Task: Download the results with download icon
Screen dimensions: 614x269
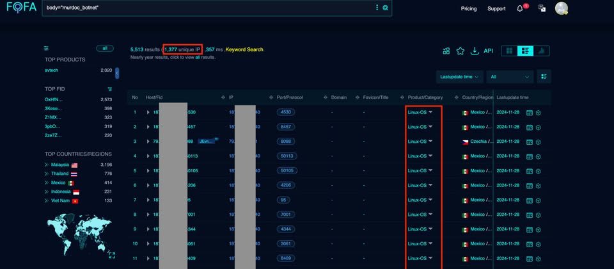Action: (x=475, y=51)
